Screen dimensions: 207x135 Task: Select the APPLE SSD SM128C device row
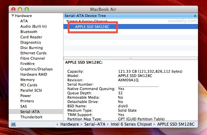coord(131,27)
